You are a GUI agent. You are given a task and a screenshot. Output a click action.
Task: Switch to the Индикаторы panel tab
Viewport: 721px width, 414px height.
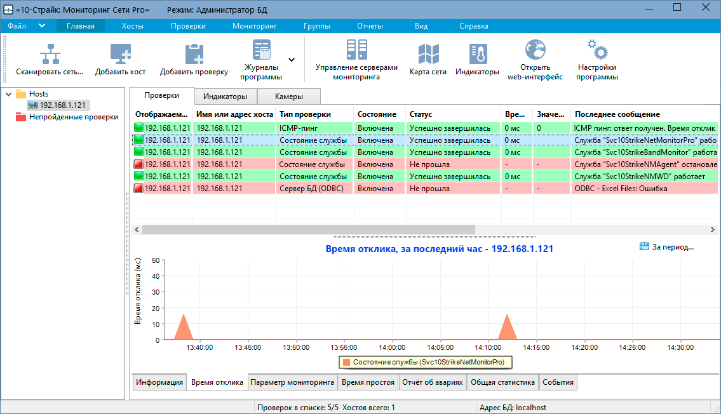tap(226, 97)
